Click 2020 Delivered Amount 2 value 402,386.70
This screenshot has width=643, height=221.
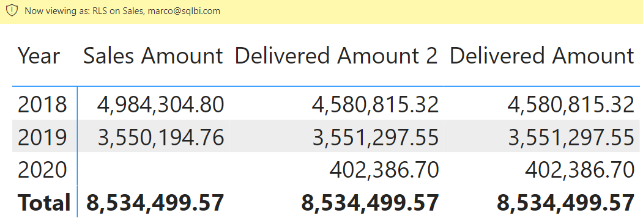pyautogui.click(x=384, y=170)
